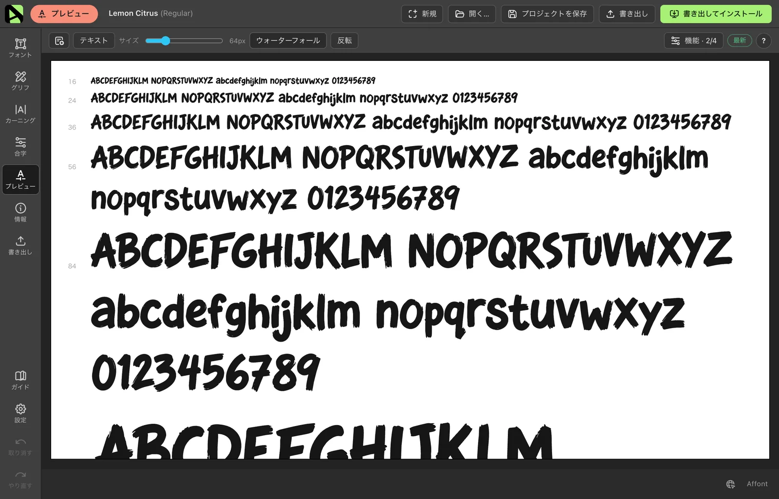Click the 16 size row label
779x499 pixels.
72,82
